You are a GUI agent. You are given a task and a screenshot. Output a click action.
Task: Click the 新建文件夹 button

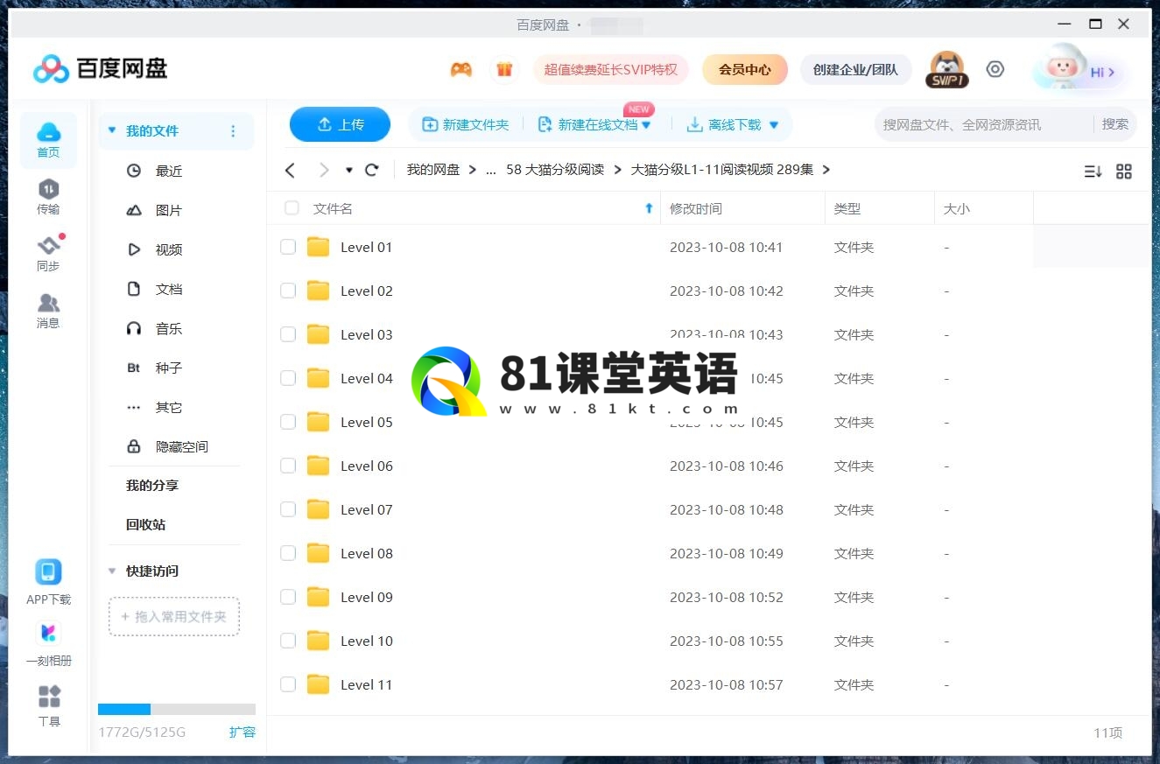(466, 124)
